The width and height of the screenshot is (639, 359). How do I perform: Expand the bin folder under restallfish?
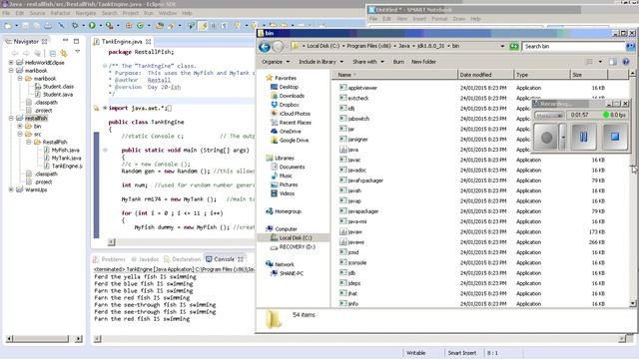point(20,127)
